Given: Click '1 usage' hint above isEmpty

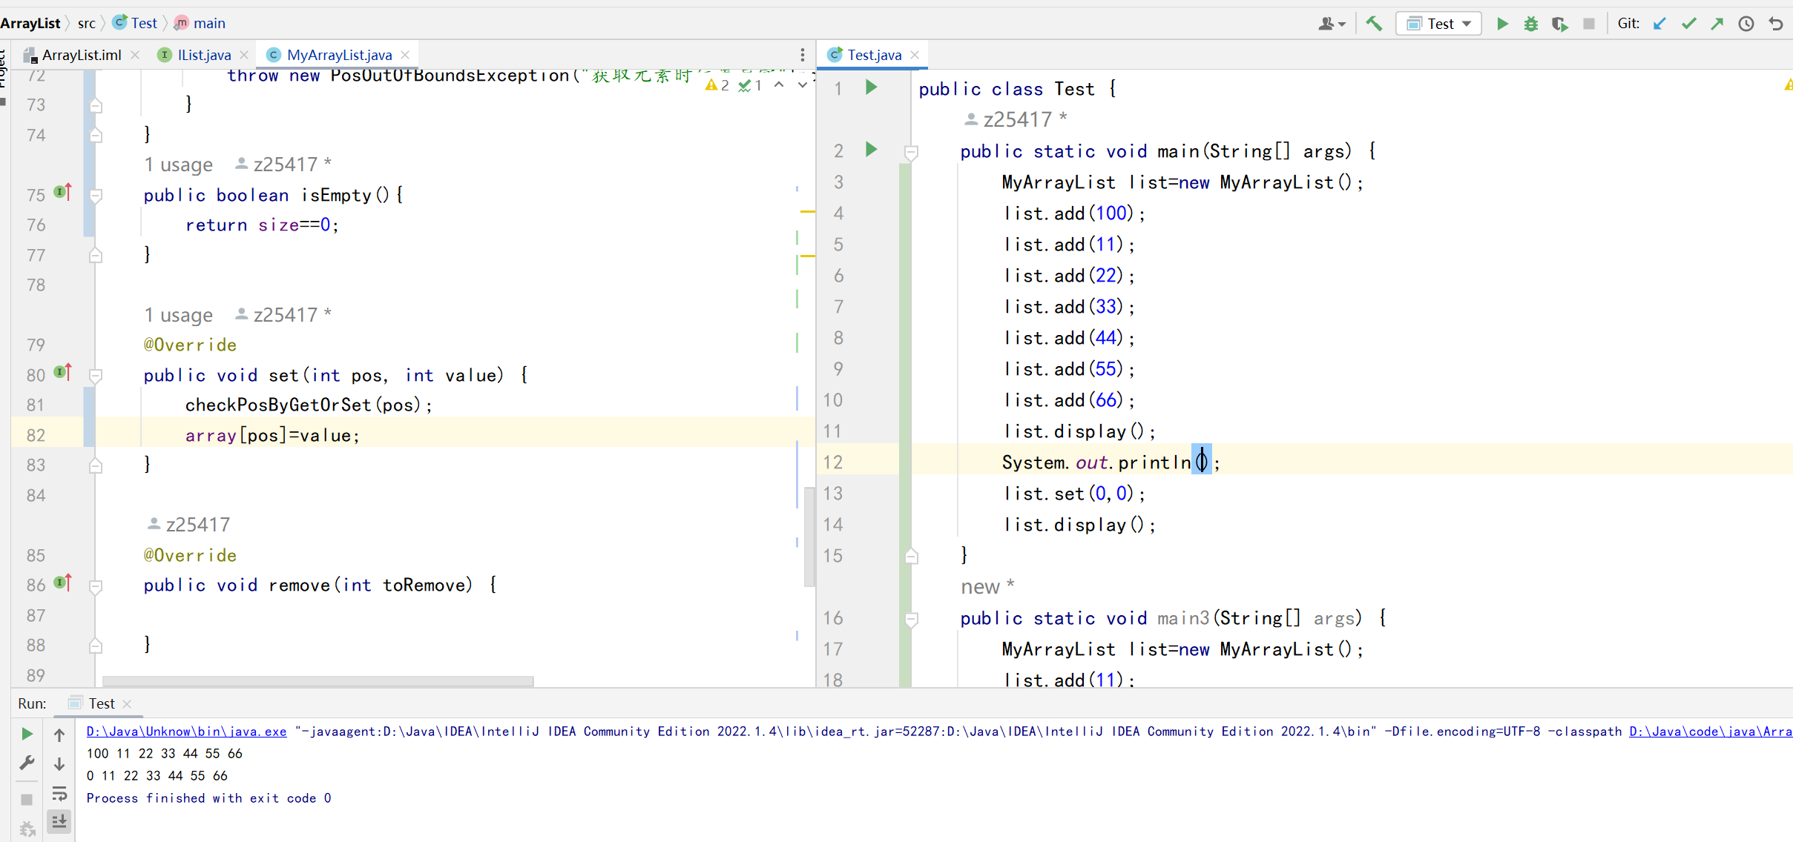Looking at the screenshot, I should tap(179, 165).
